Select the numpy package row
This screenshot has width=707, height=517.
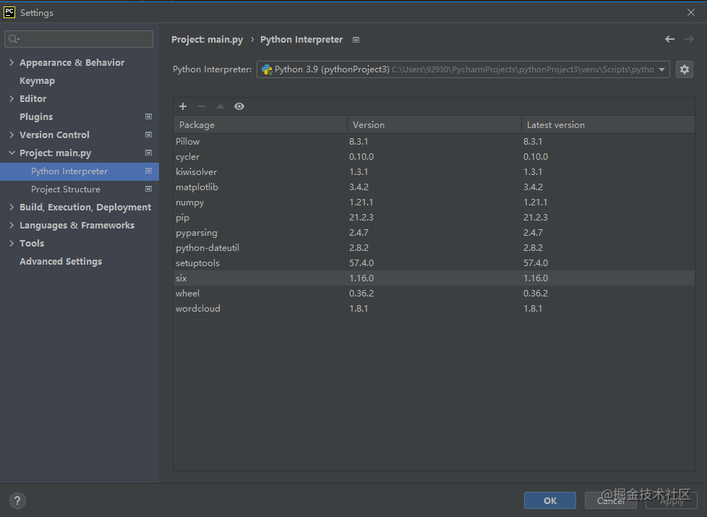tap(434, 202)
